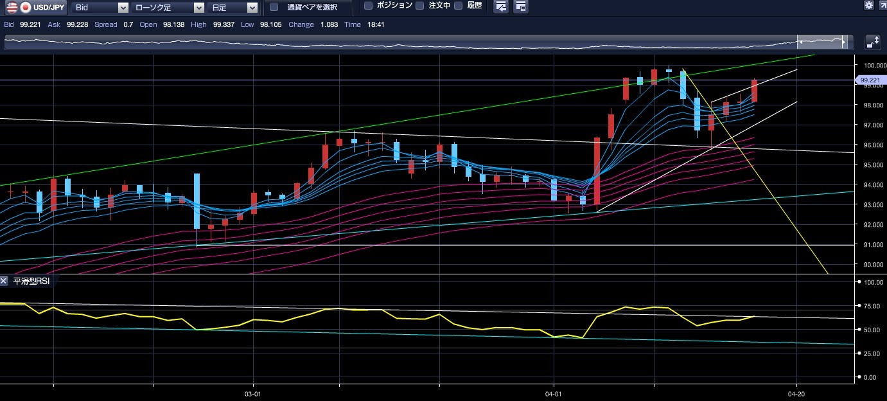Click the window-with-arrow toolbar icon
This screenshot has width=887, height=401.
point(501,6)
